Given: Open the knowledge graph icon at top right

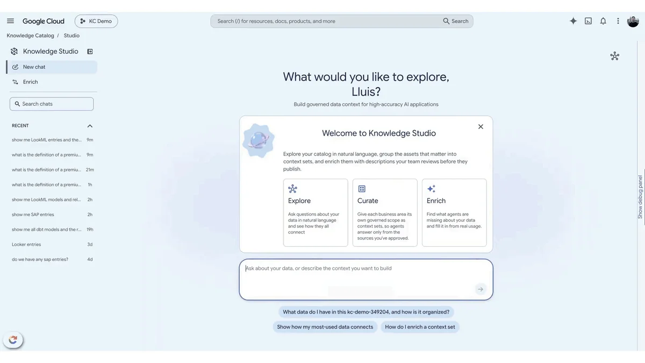Looking at the screenshot, I should click(615, 56).
